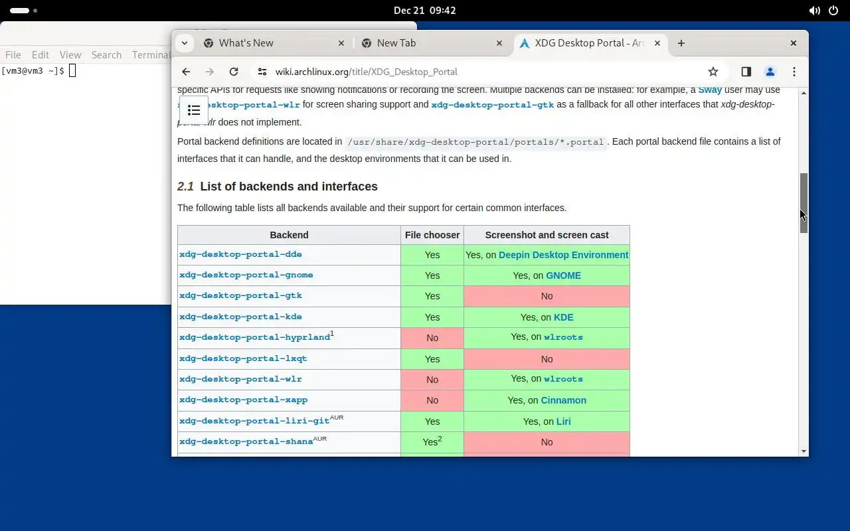Open the system volume indicator
850x531 pixels.
814,11
